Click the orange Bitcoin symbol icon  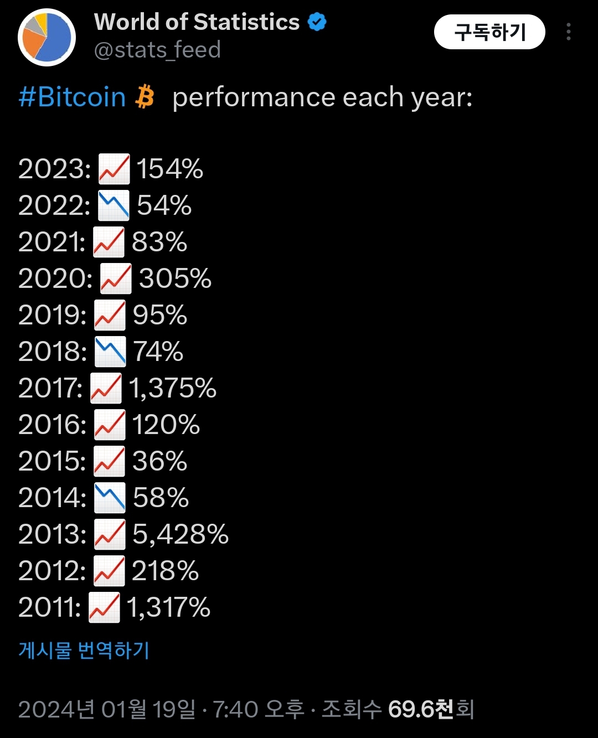(x=145, y=97)
